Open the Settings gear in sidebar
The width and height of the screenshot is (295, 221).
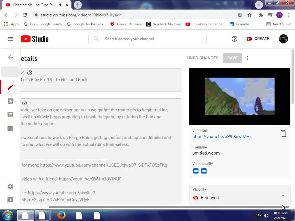pyautogui.click(x=10, y=186)
